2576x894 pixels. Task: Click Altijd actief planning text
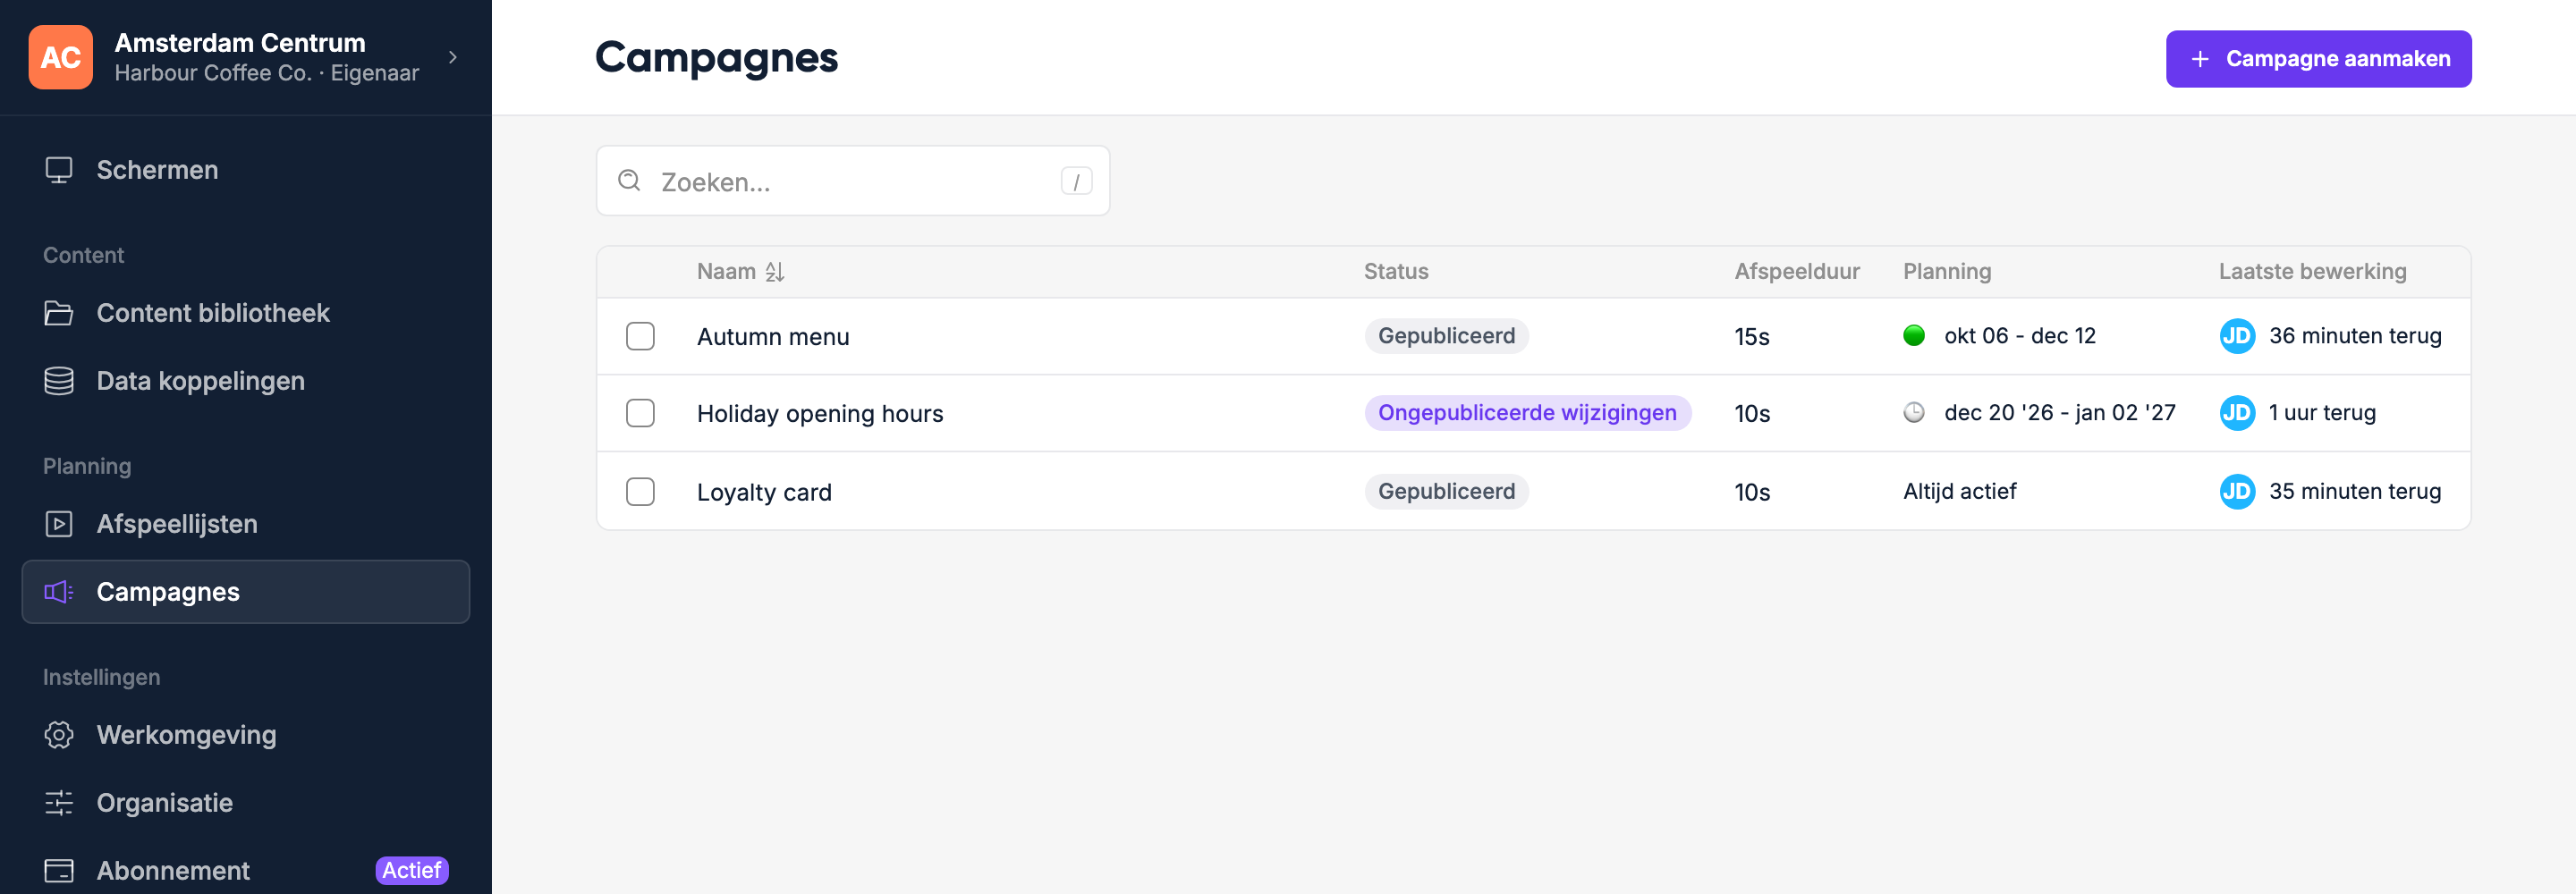coord(1959,492)
